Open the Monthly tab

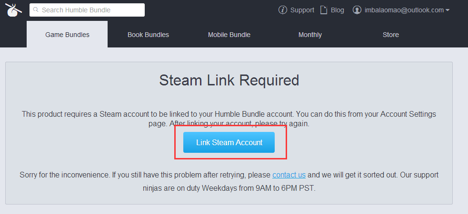(x=310, y=35)
